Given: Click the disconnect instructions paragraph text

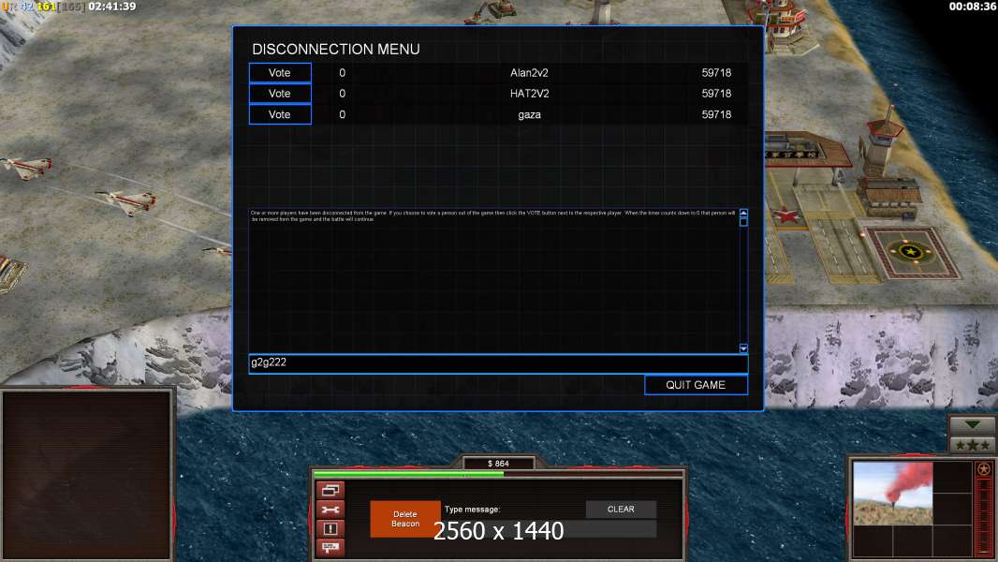Looking at the screenshot, I should [x=493, y=215].
